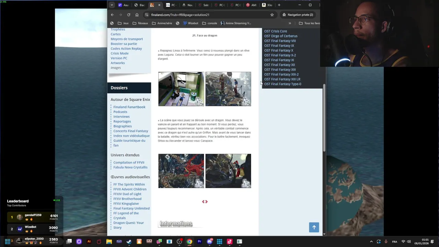
Task: Open the Tous les favoris folder
Action: (309, 23)
